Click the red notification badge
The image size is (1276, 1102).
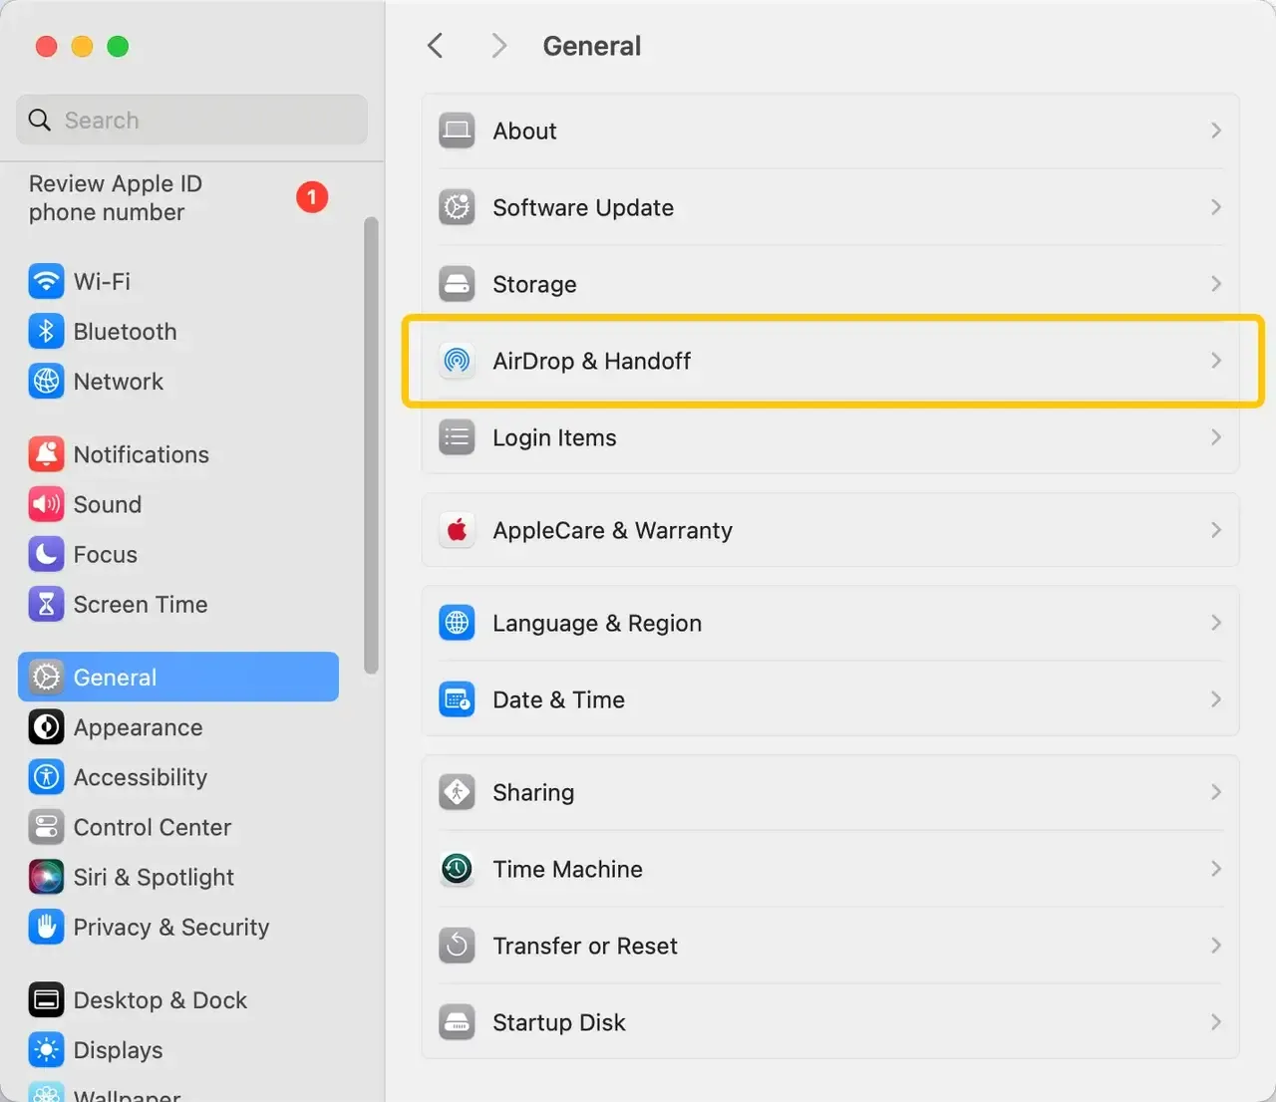[312, 197]
